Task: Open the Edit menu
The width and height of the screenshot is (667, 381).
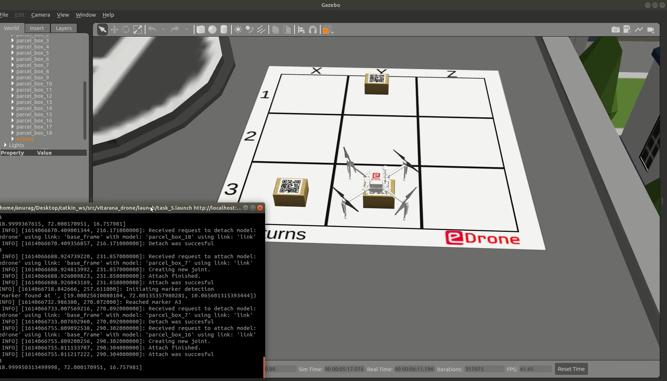Action: click(20, 15)
